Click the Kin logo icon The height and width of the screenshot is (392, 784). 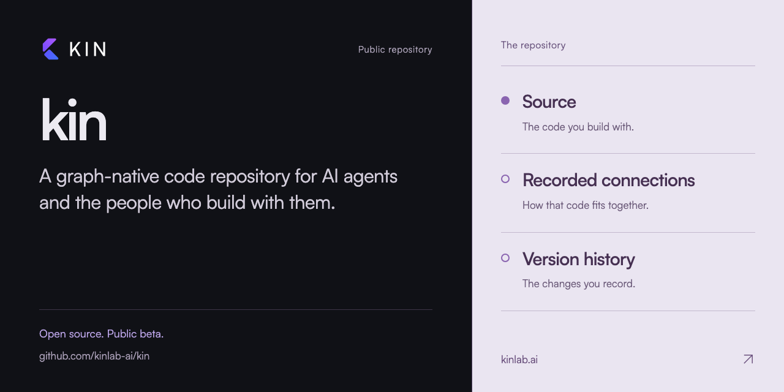coord(50,49)
